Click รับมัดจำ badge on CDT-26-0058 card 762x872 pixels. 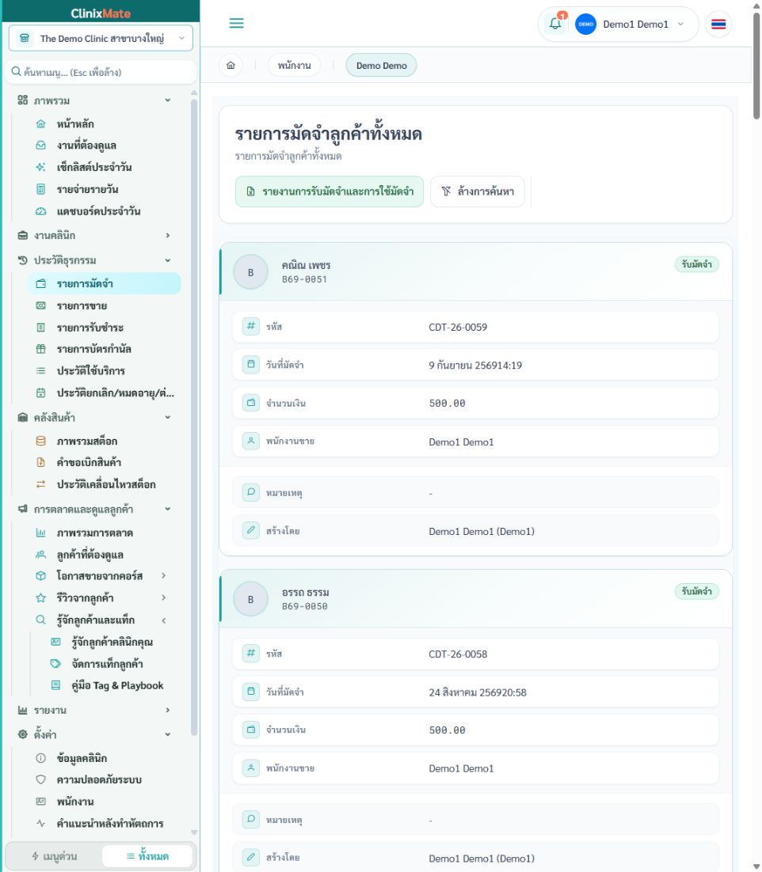[697, 591]
